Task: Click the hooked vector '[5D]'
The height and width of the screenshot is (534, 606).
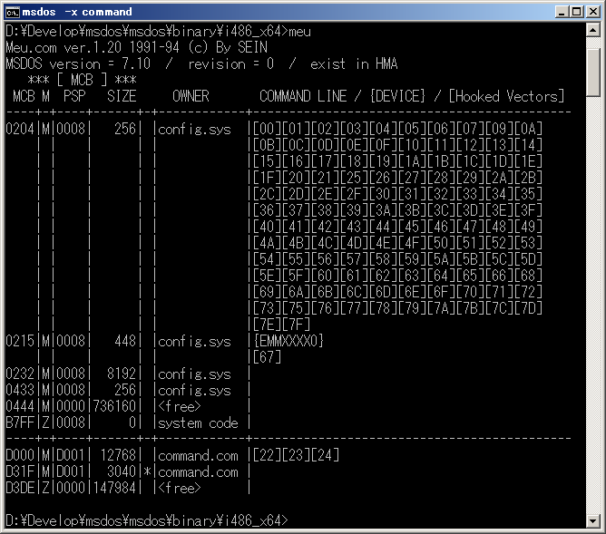Action: (528, 259)
